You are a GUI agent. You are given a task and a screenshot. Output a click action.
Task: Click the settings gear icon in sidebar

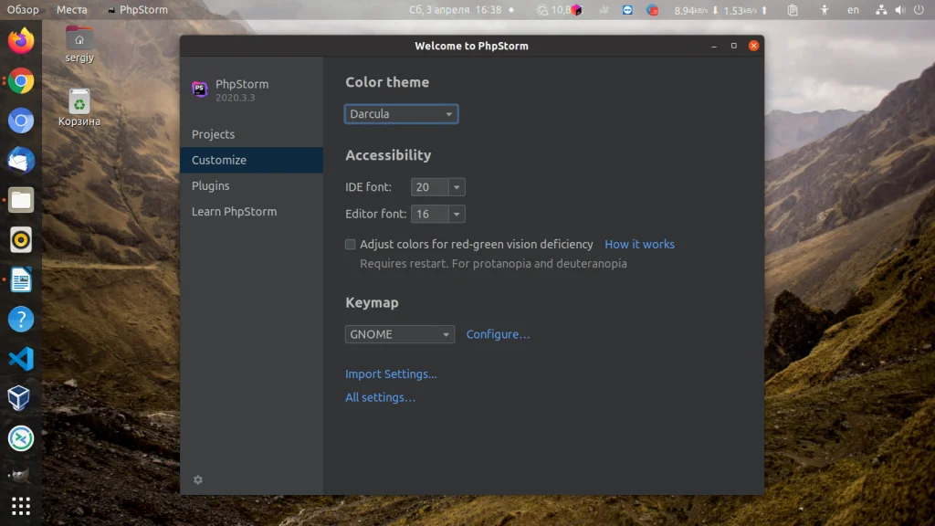(x=198, y=479)
